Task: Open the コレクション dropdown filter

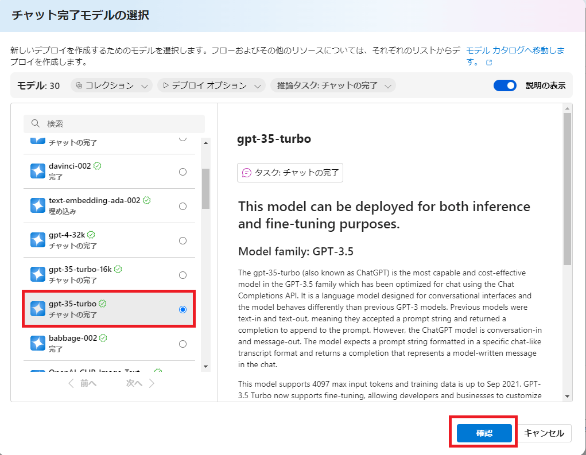Action: pos(111,85)
